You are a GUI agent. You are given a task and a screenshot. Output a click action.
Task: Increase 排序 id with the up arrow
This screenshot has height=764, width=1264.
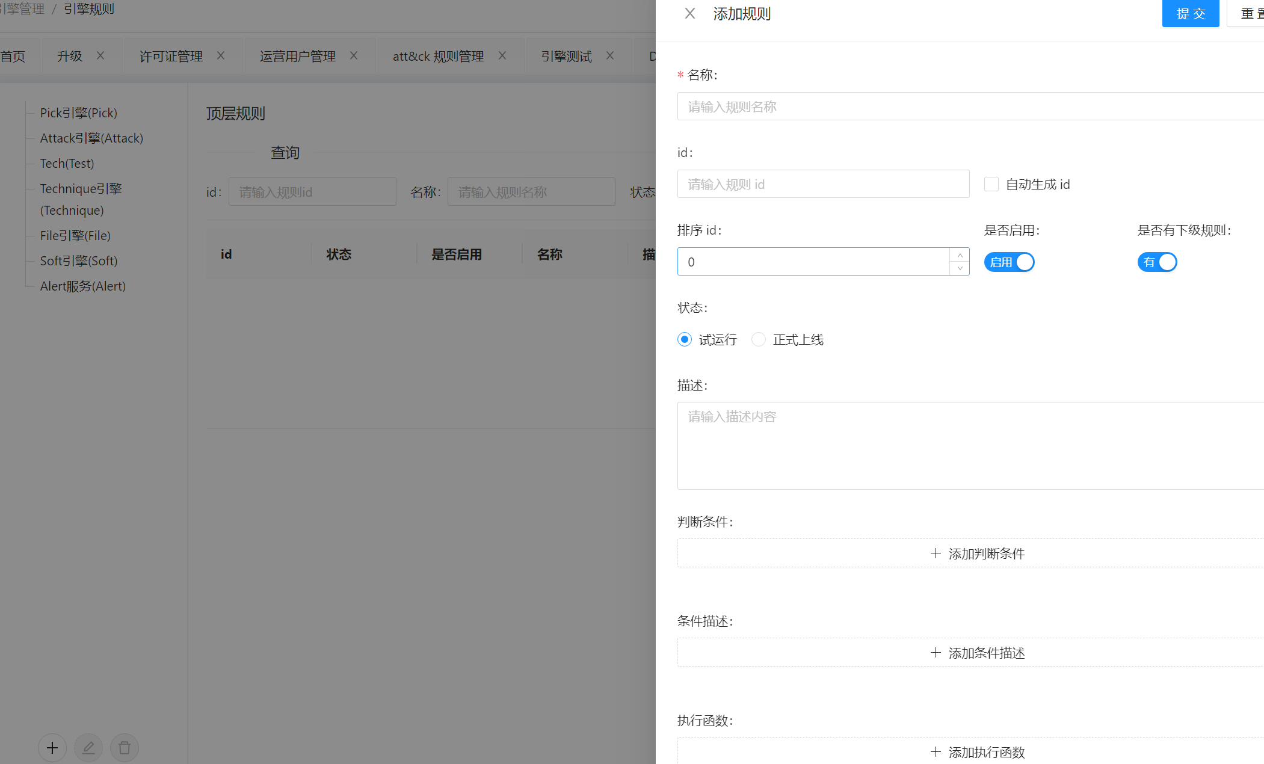click(x=960, y=255)
